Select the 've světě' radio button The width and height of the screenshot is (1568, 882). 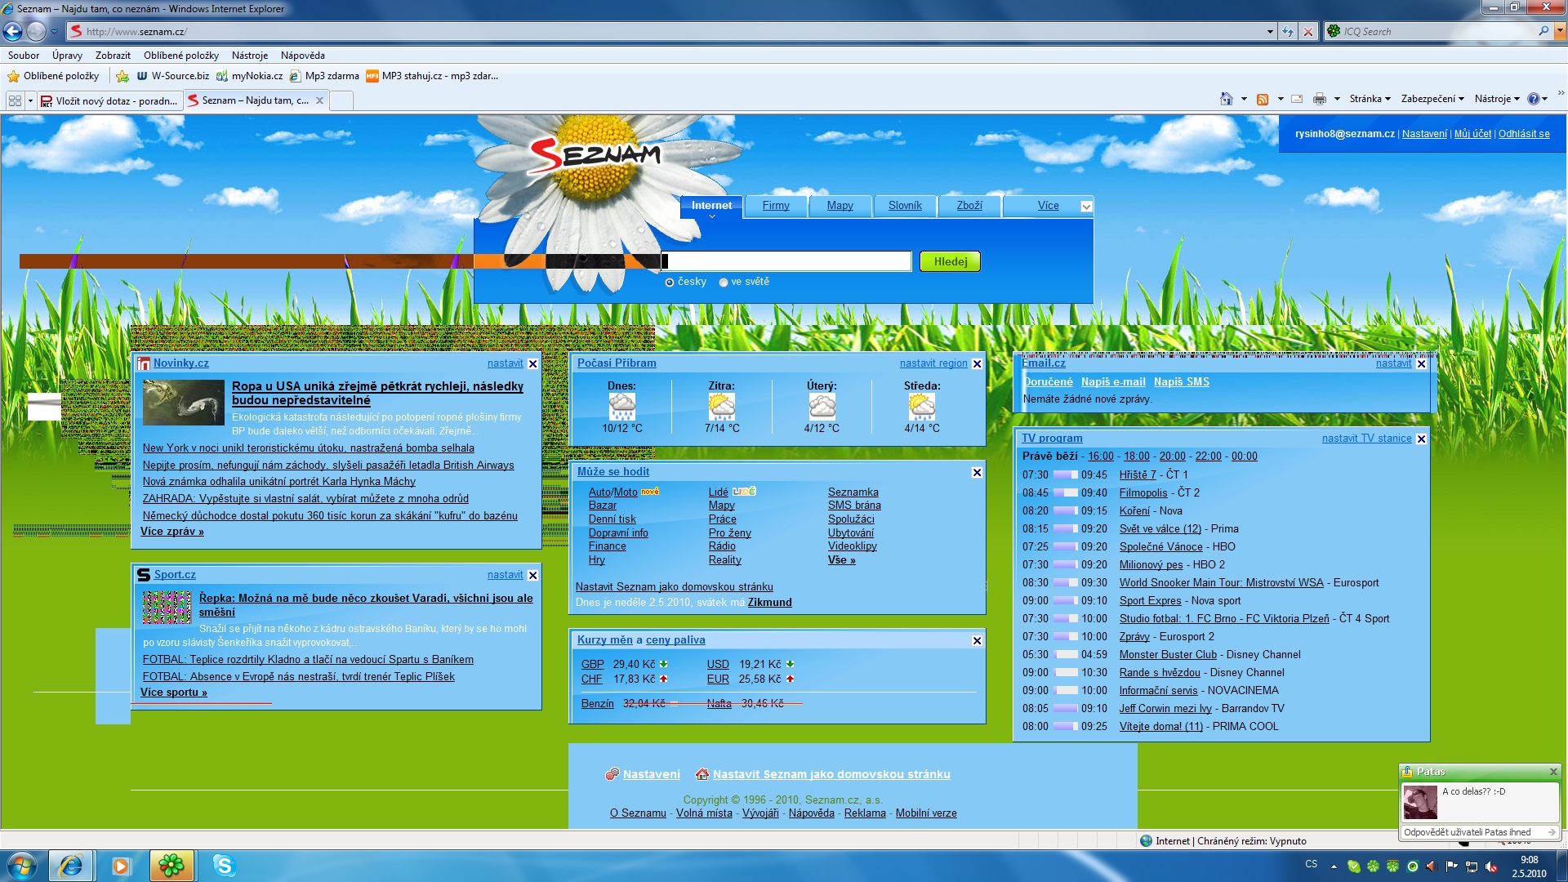point(724,283)
